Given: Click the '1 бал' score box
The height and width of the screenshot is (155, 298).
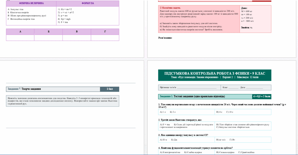Looking at the screenshot, I should coord(110,89).
